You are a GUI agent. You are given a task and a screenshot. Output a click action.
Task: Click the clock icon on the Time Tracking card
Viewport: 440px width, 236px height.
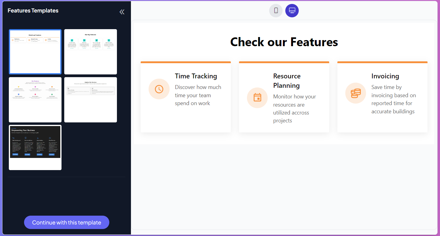159,89
